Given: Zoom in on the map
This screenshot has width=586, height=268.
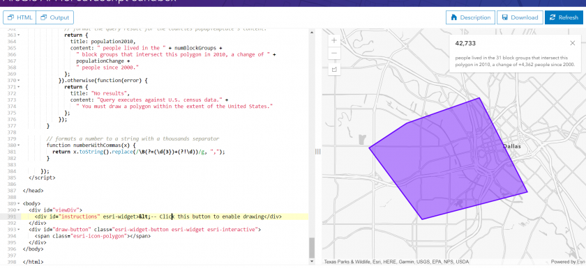Looking at the screenshot, I should (334, 40).
